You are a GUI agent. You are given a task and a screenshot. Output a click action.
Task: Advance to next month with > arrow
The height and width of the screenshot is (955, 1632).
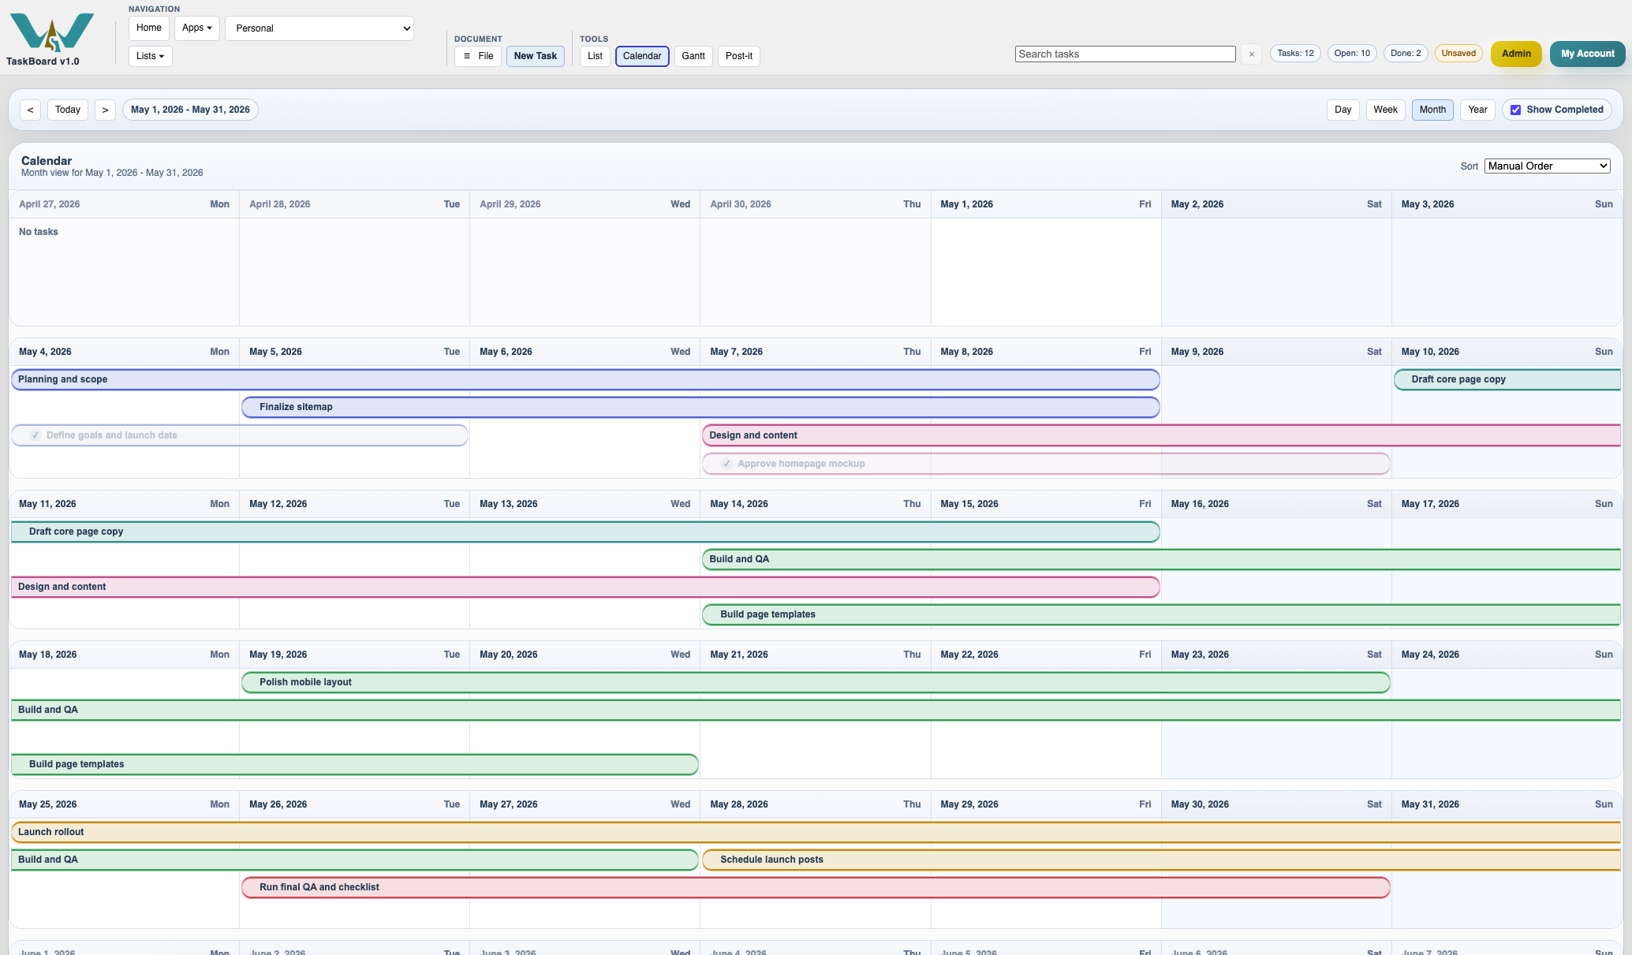(105, 110)
